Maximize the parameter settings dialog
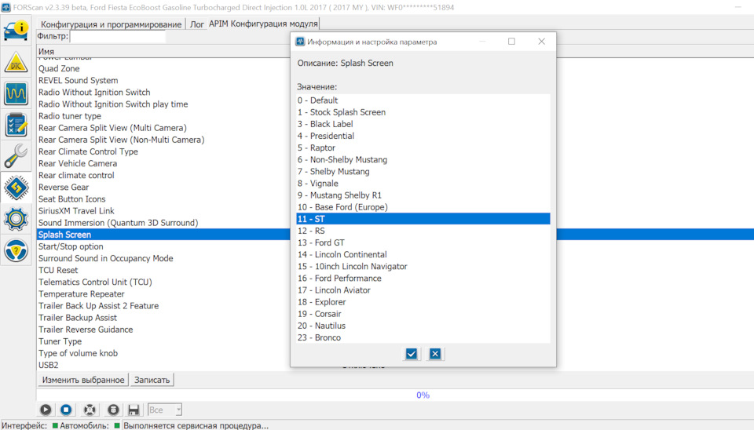This screenshot has width=754, height=430. 511,42
